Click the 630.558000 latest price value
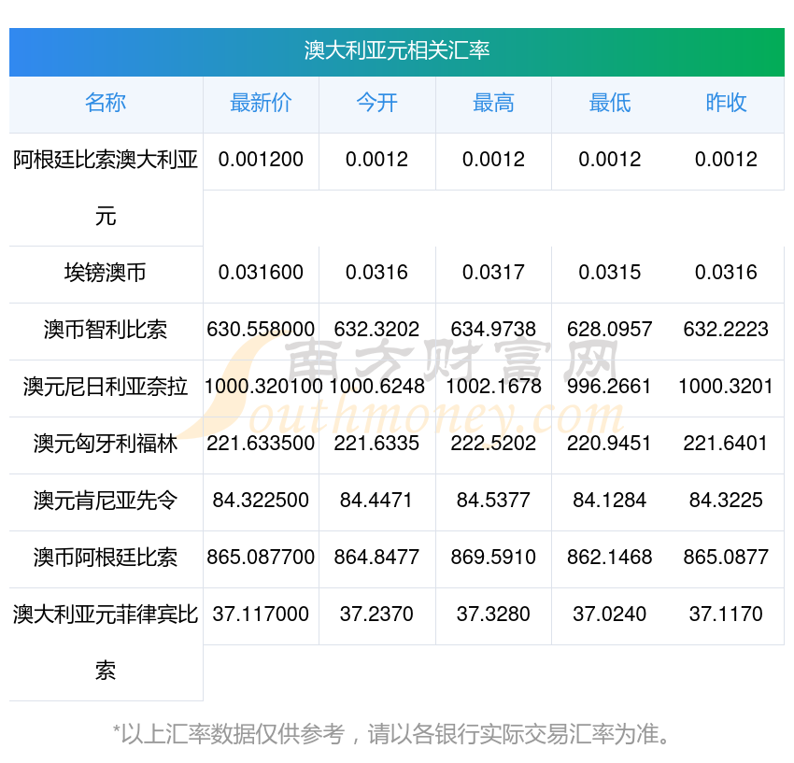Screen dimensions: 794x763 tap(261, 330)
